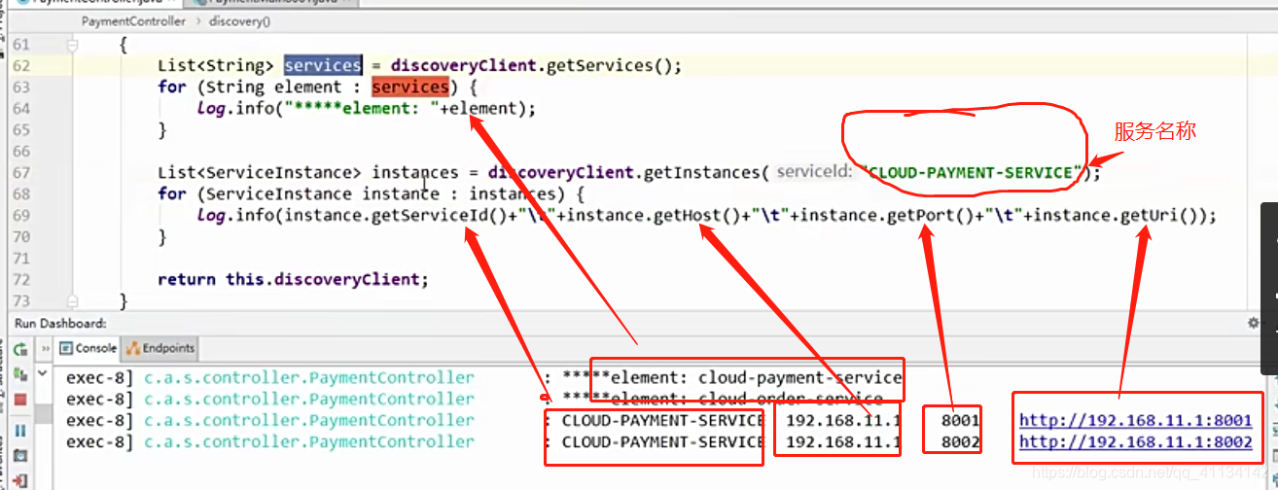Click 'return this.discoveryClient;' on line 72
This screenshot has height=490, width=1278.
[x=293, y=279]
